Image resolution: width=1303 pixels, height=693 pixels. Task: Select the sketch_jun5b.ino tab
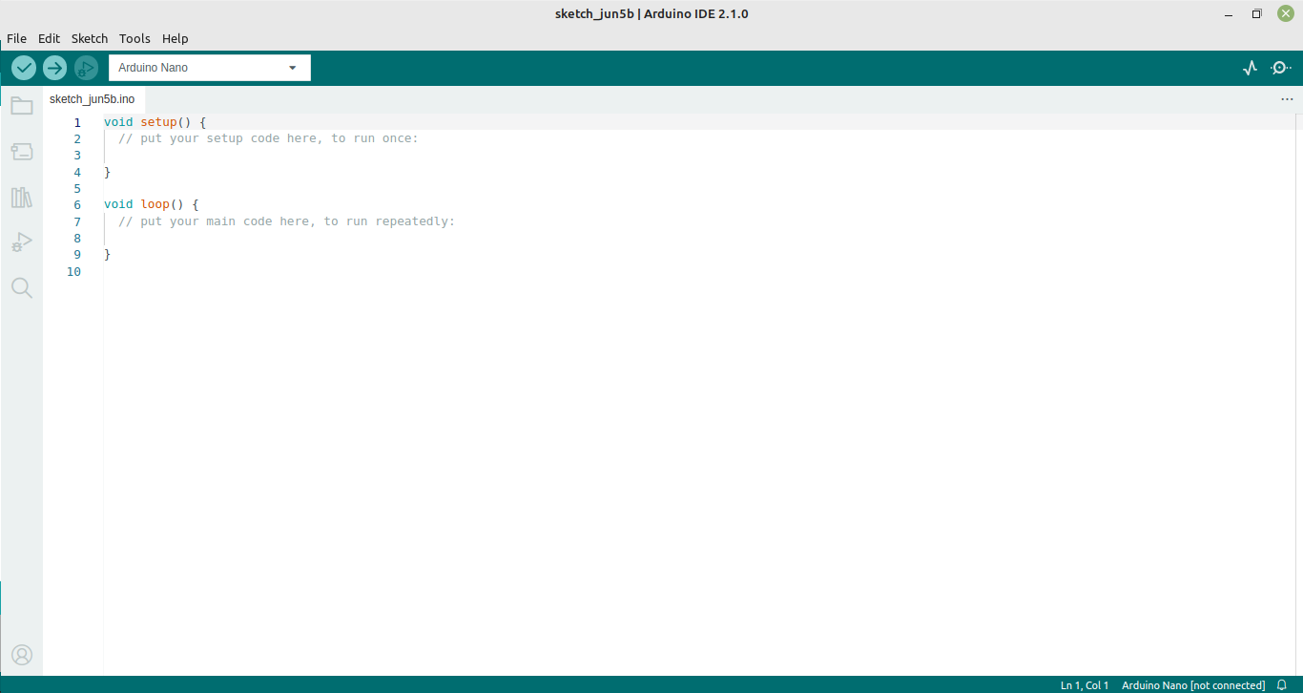point(92,99)
